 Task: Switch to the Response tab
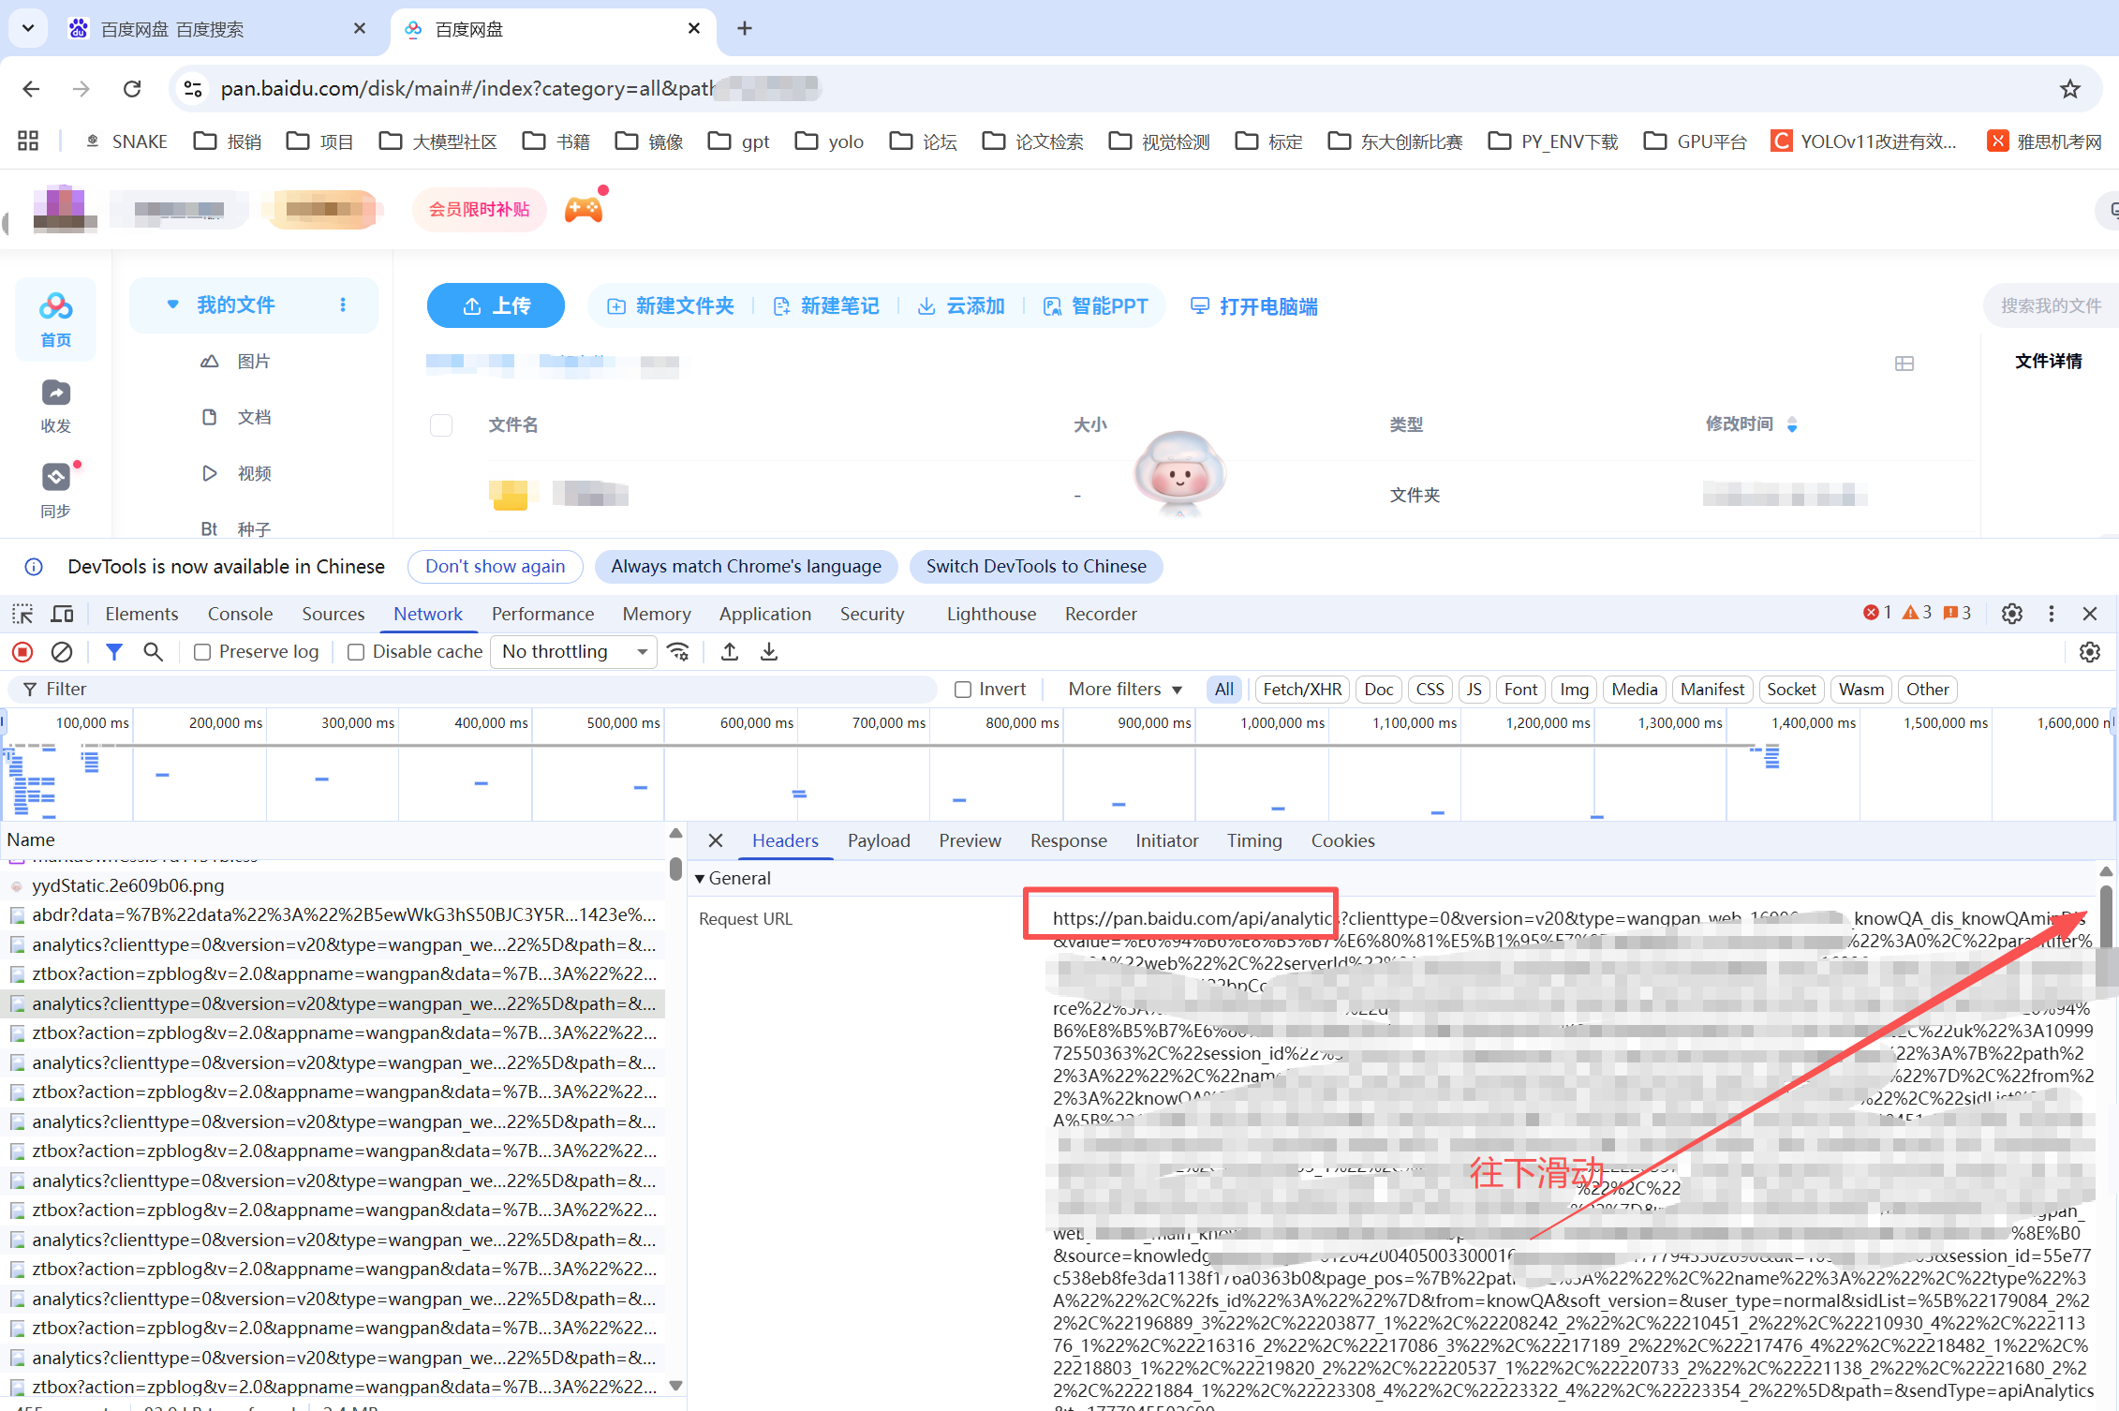[1069, 840]
